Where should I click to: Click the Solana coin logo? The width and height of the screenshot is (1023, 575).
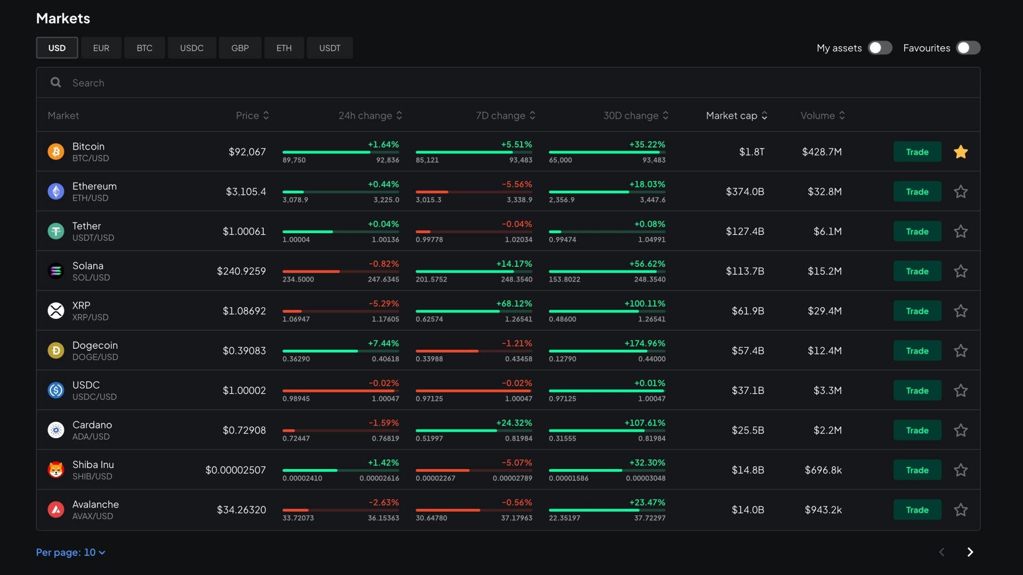click(x=56, y=271)
